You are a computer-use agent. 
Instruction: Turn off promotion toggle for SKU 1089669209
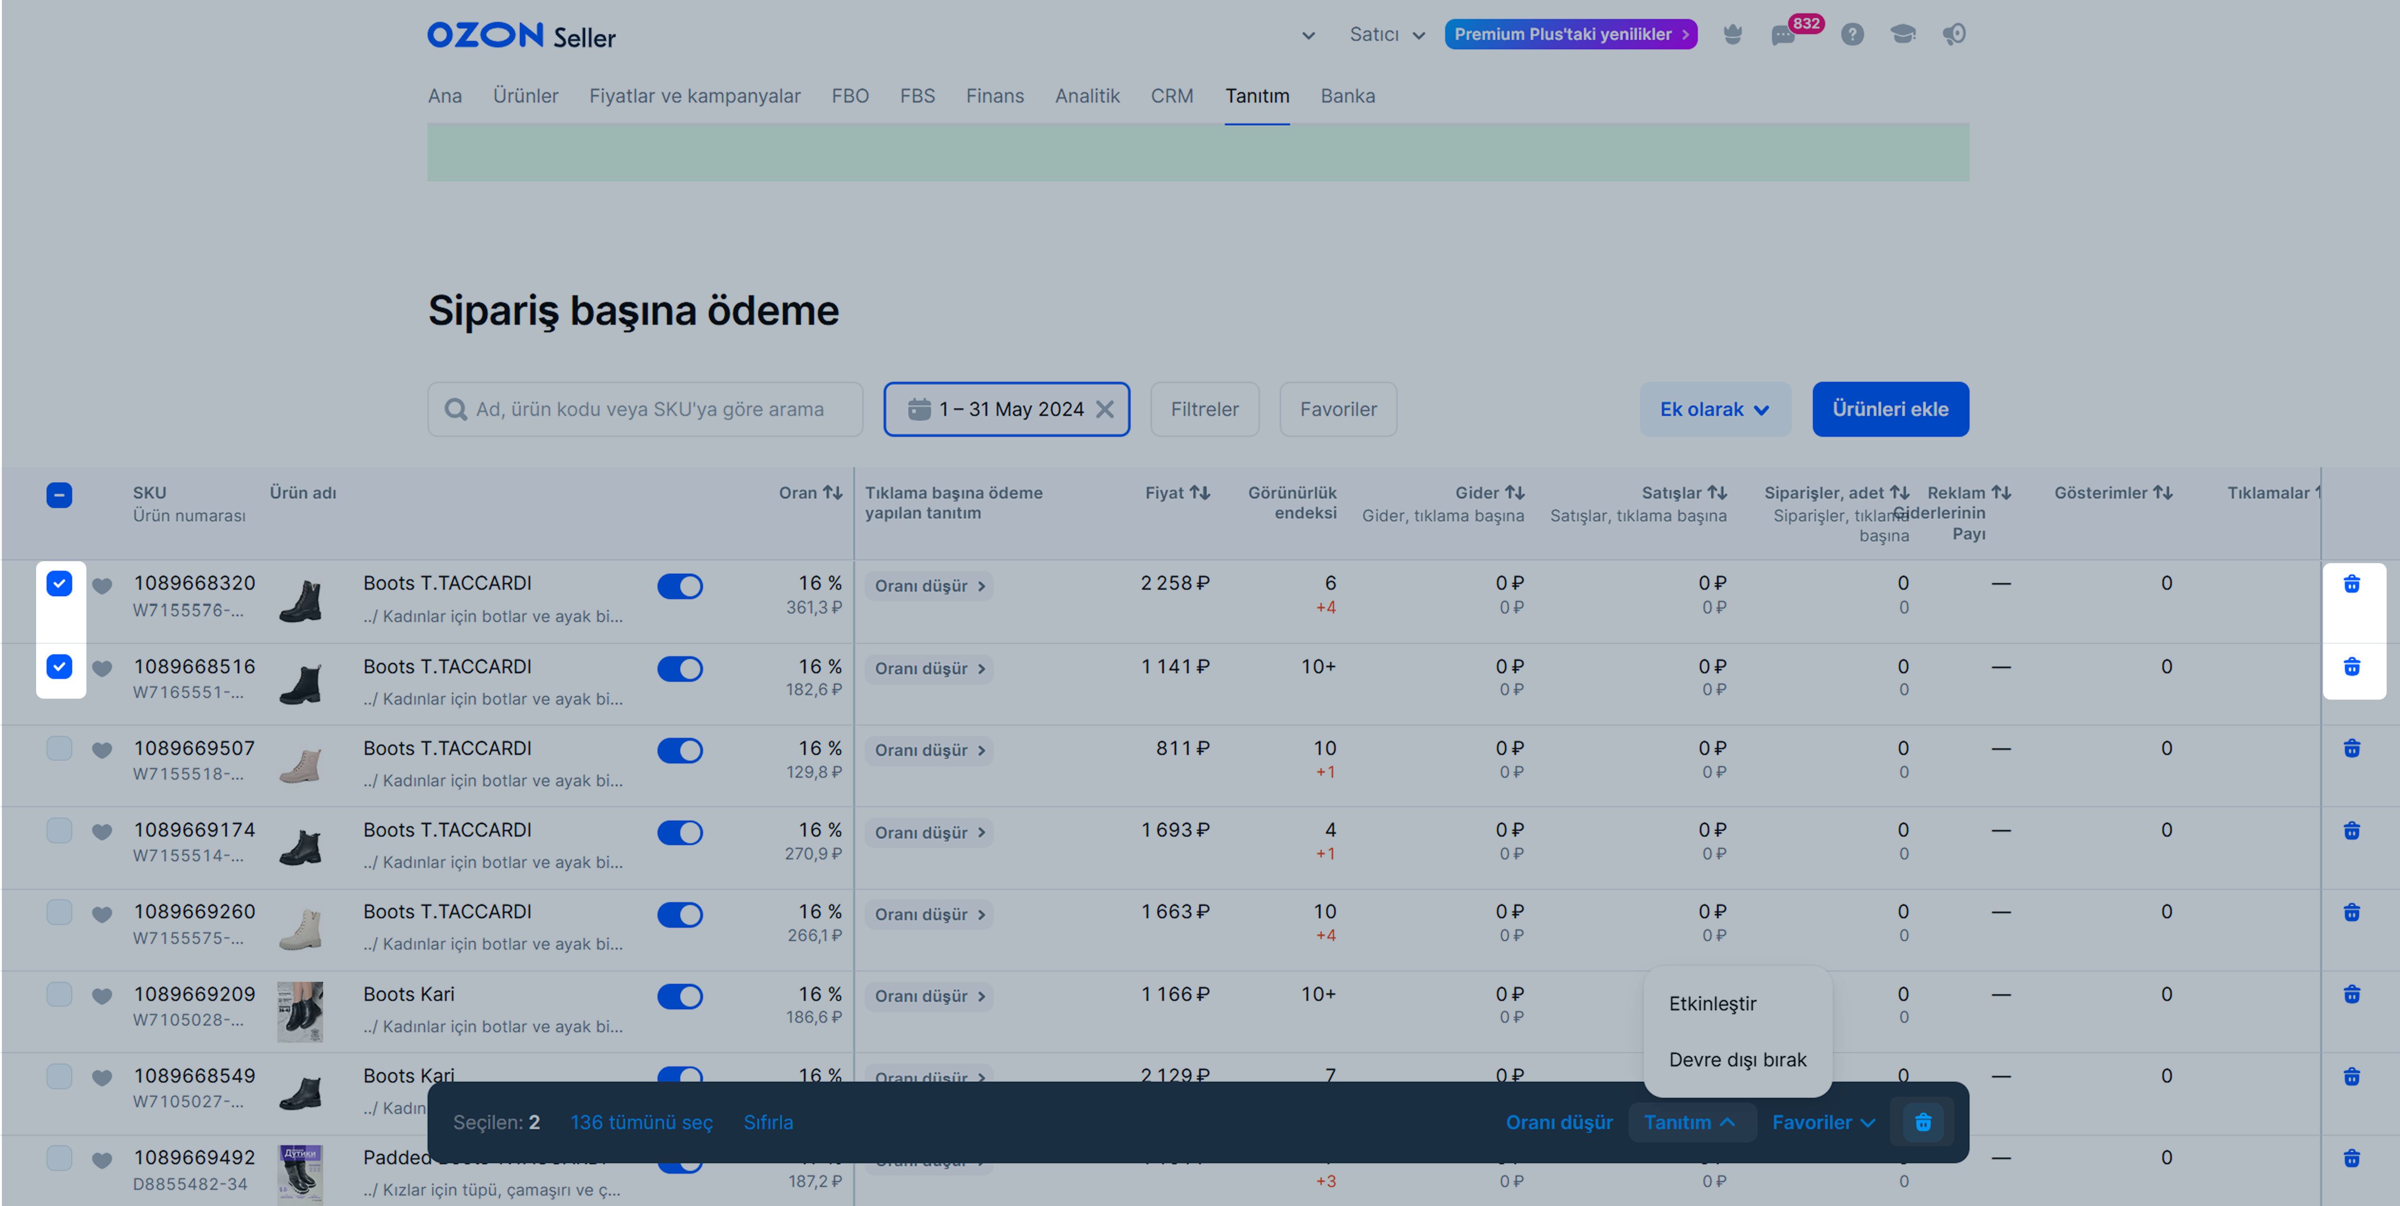pos(680,997)
